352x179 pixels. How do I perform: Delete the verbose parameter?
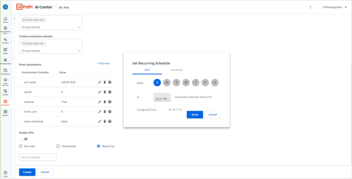pos(105,102)
